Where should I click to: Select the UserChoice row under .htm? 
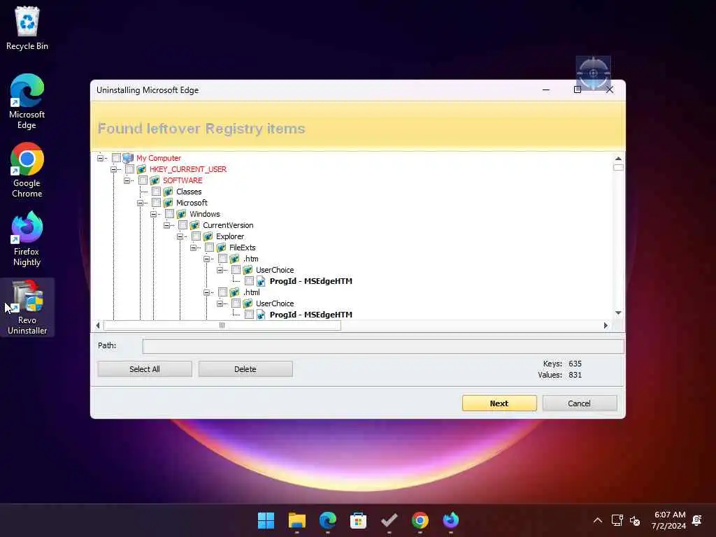(x=275, y=270)
